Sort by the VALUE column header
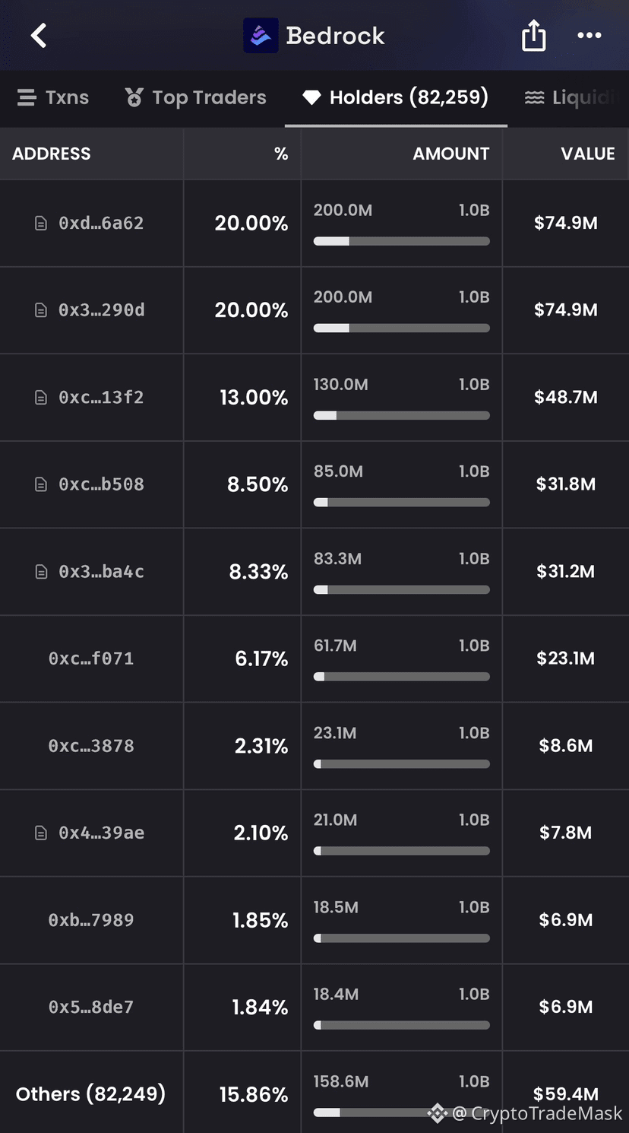 pos(588,154)
